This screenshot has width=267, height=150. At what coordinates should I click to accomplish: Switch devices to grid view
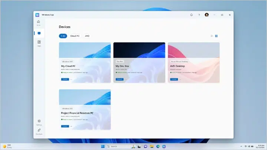click(x=216, y=36)
